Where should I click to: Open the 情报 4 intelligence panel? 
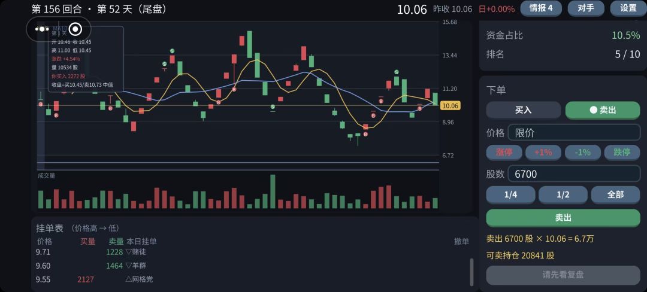(x=540, y=8)
